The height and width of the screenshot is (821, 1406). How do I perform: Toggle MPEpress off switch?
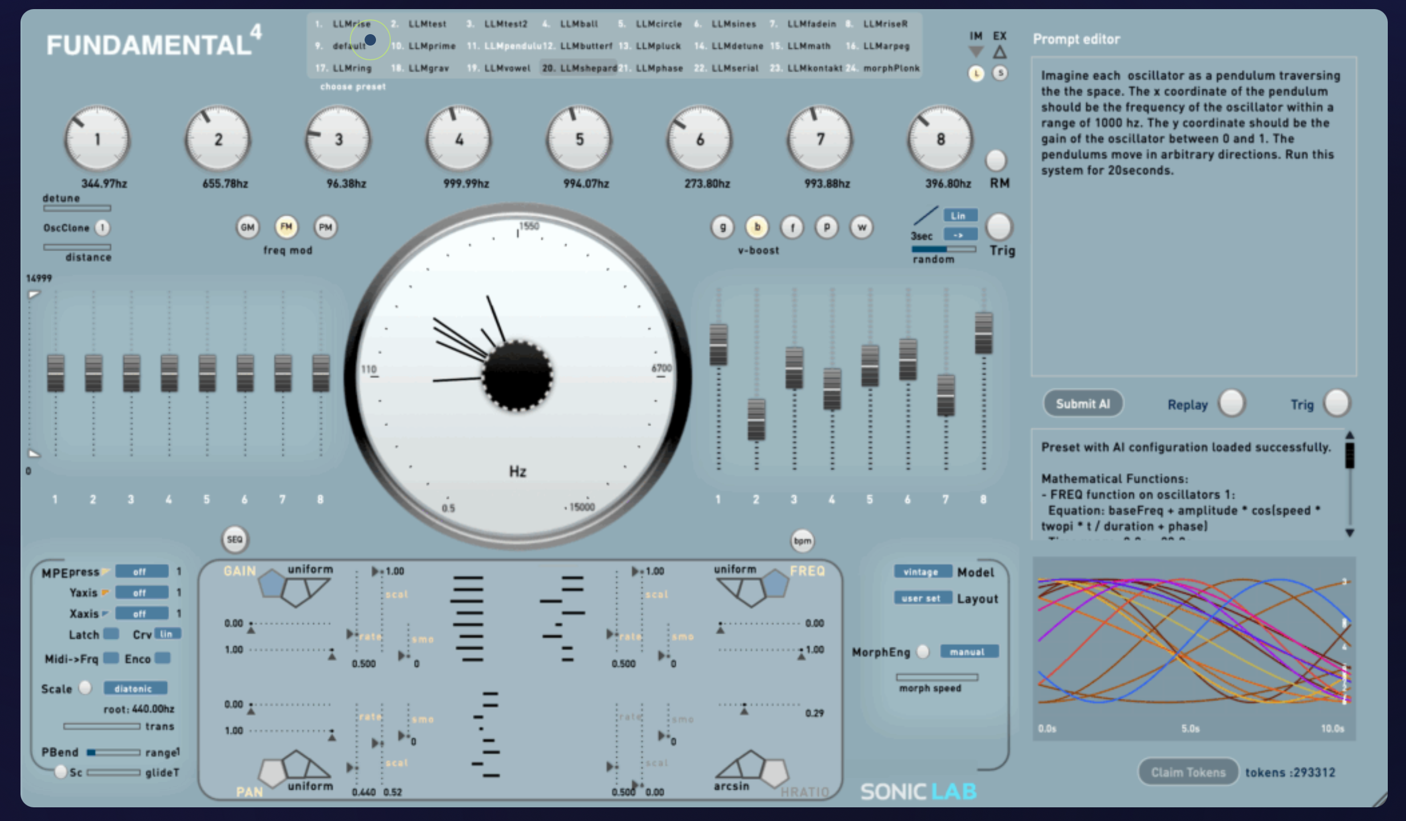click(142, 571)
